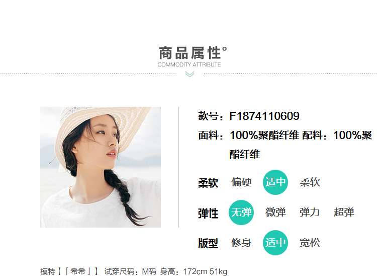Screen dimensions: 377x276
Task: Select the 偏硬 softness option
Action: [241, 182]
